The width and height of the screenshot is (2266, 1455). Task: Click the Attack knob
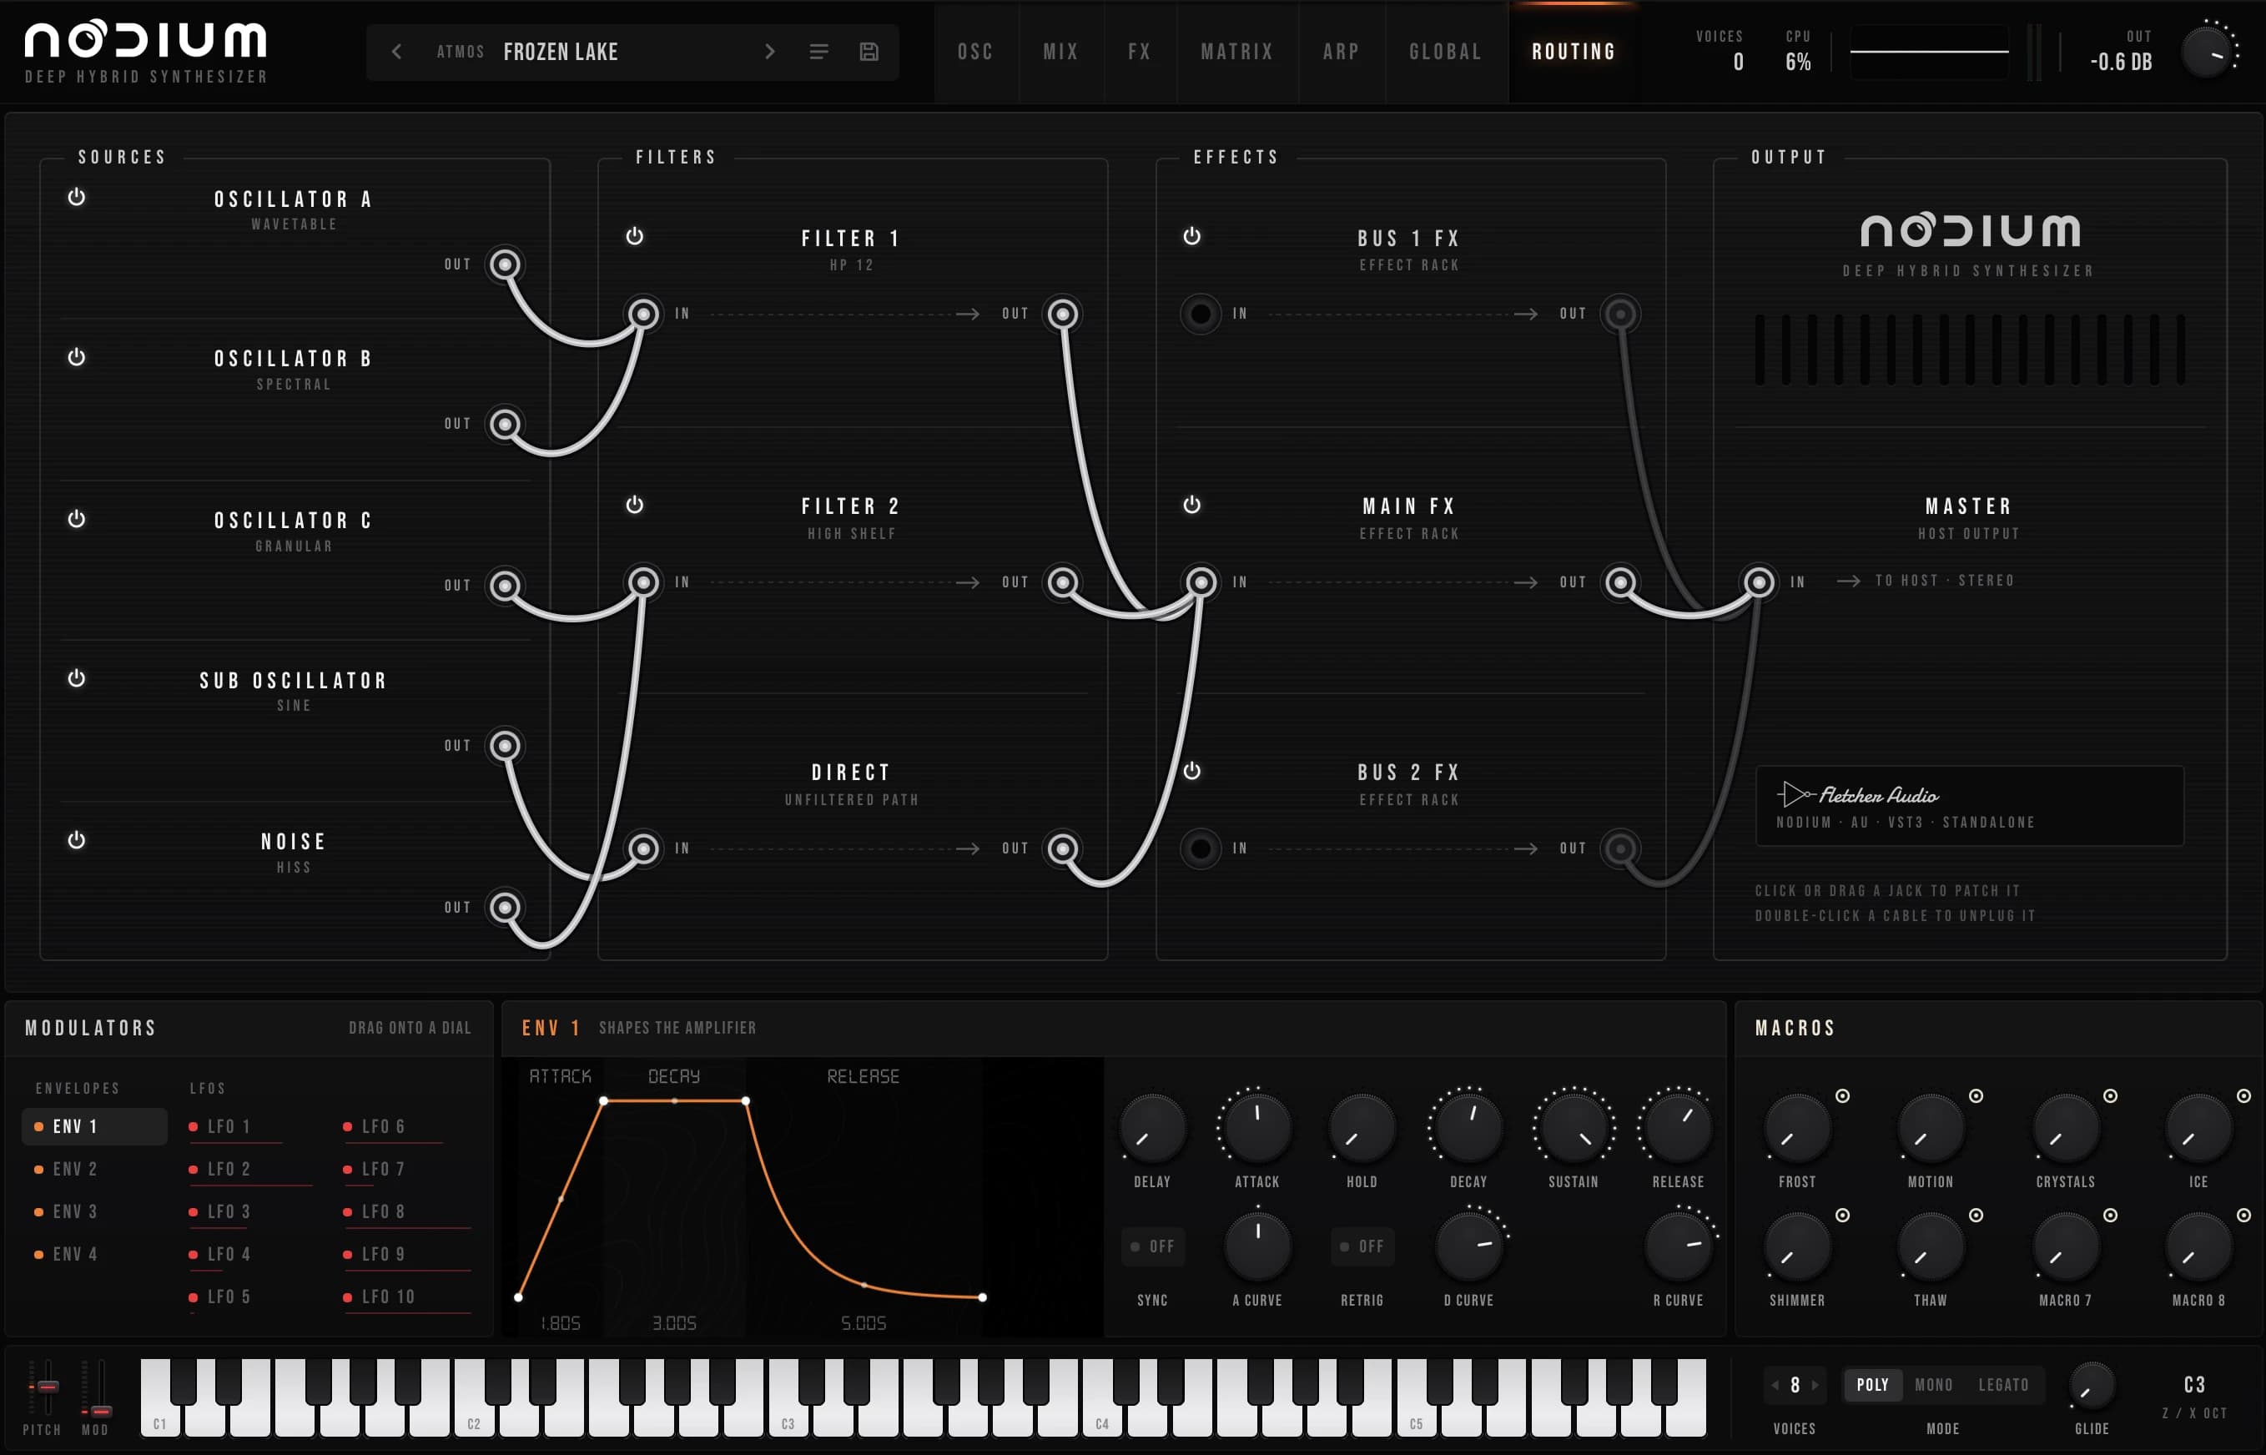pos(1257,1127)
